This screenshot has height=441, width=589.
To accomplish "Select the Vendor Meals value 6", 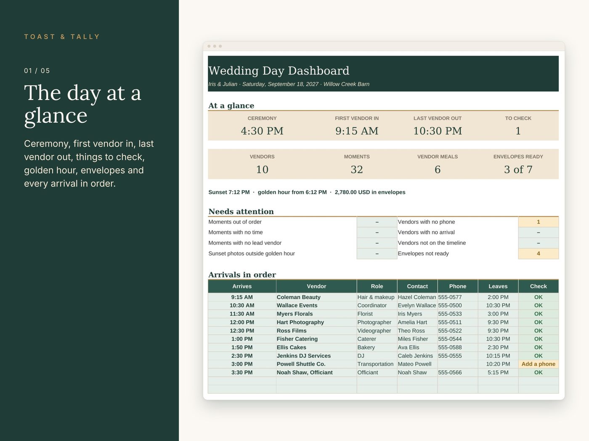I will click(438, 170).
